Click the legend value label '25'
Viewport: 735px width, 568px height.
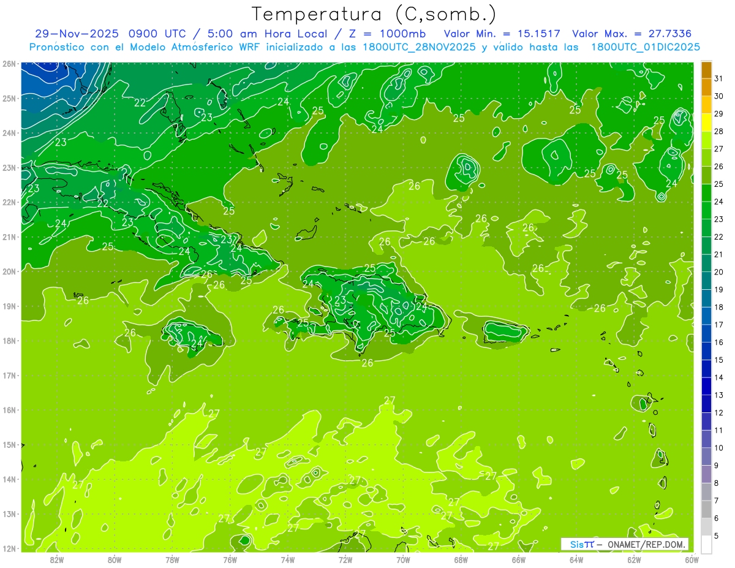tap(719, 184)
